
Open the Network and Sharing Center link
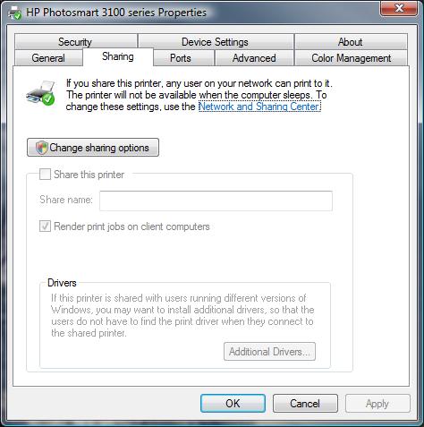click(x=259, y=107)
